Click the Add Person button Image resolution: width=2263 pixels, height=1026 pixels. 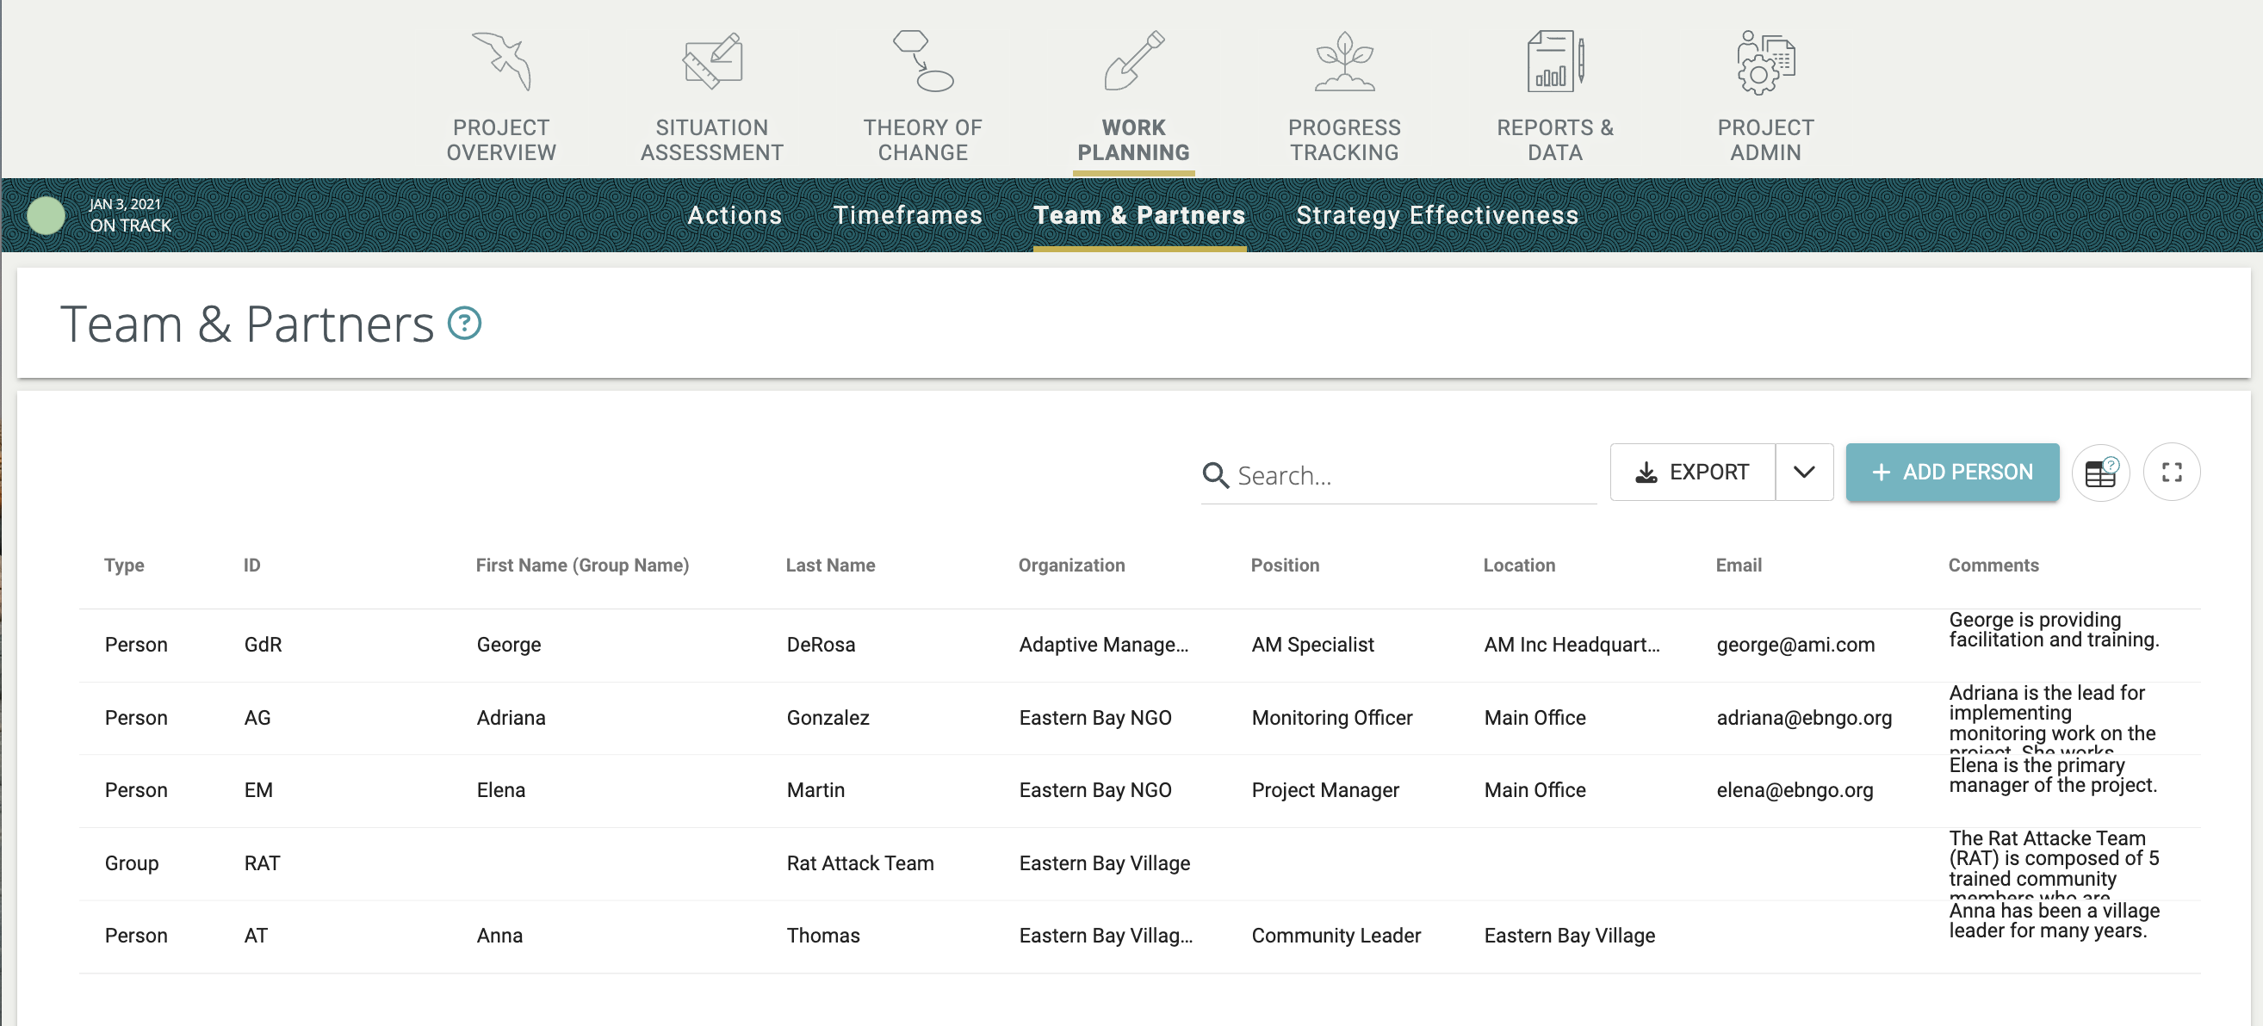pyautogui.click(x=1952, y=472)
